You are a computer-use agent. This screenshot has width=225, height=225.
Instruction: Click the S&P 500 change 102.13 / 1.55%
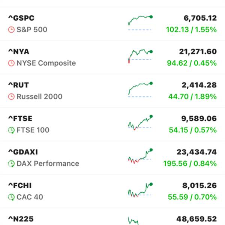[x=190, y=30]
